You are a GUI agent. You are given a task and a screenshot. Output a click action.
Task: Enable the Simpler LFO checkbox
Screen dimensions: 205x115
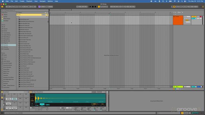pos(61,108)
